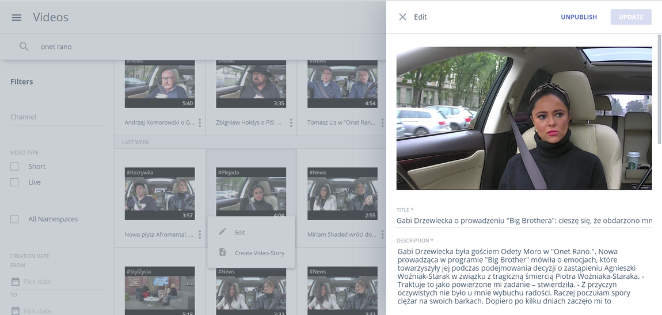Open the Andrzej Komorowski video thumbnail
Image resolution: width=662 pixels, height=315 pixels.
tap(159, 84)
